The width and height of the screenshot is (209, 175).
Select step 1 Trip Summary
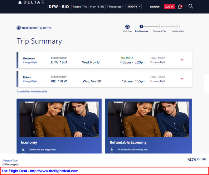[141, 27]
